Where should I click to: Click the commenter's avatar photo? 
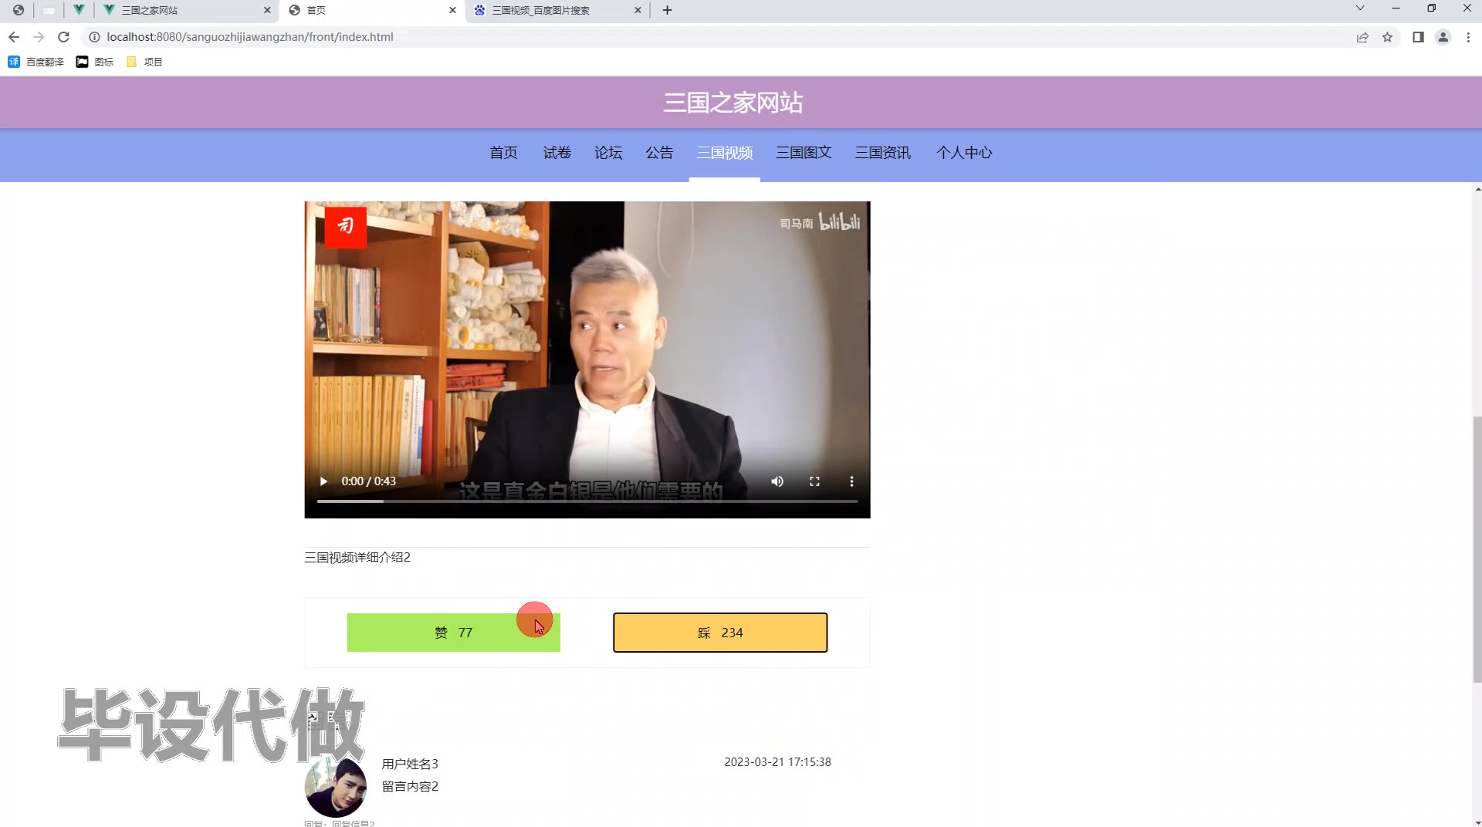(336, 786)
